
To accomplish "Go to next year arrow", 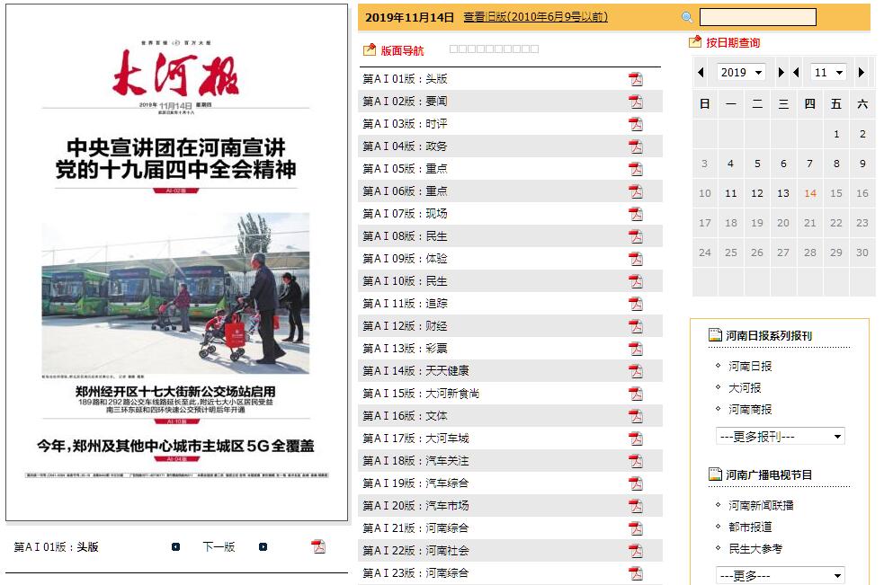I will 781,72.
